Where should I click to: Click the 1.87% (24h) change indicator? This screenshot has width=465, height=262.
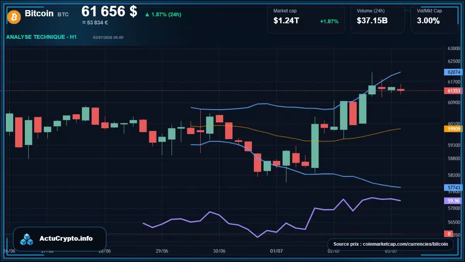point(163,14)
